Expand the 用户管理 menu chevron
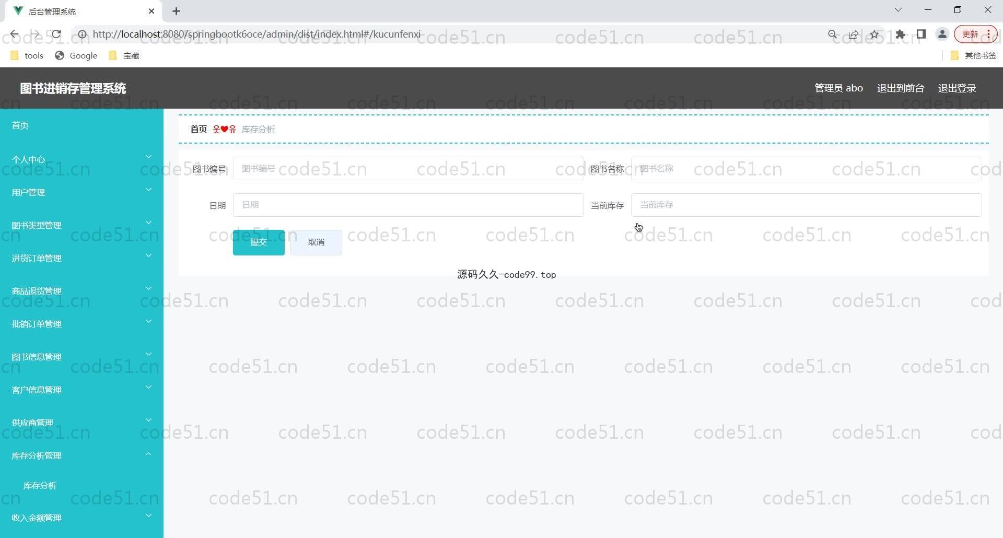The height and width of the screenshot is (538, 1003). pyautogui.click(x=148, y=190)
